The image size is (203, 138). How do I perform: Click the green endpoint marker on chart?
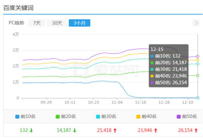click(198, 76)
